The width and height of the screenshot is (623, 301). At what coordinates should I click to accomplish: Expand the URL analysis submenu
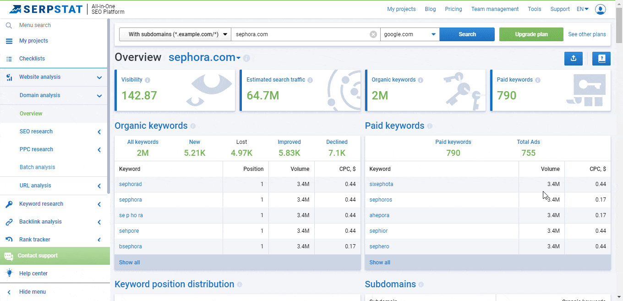(x=99, y=186)
